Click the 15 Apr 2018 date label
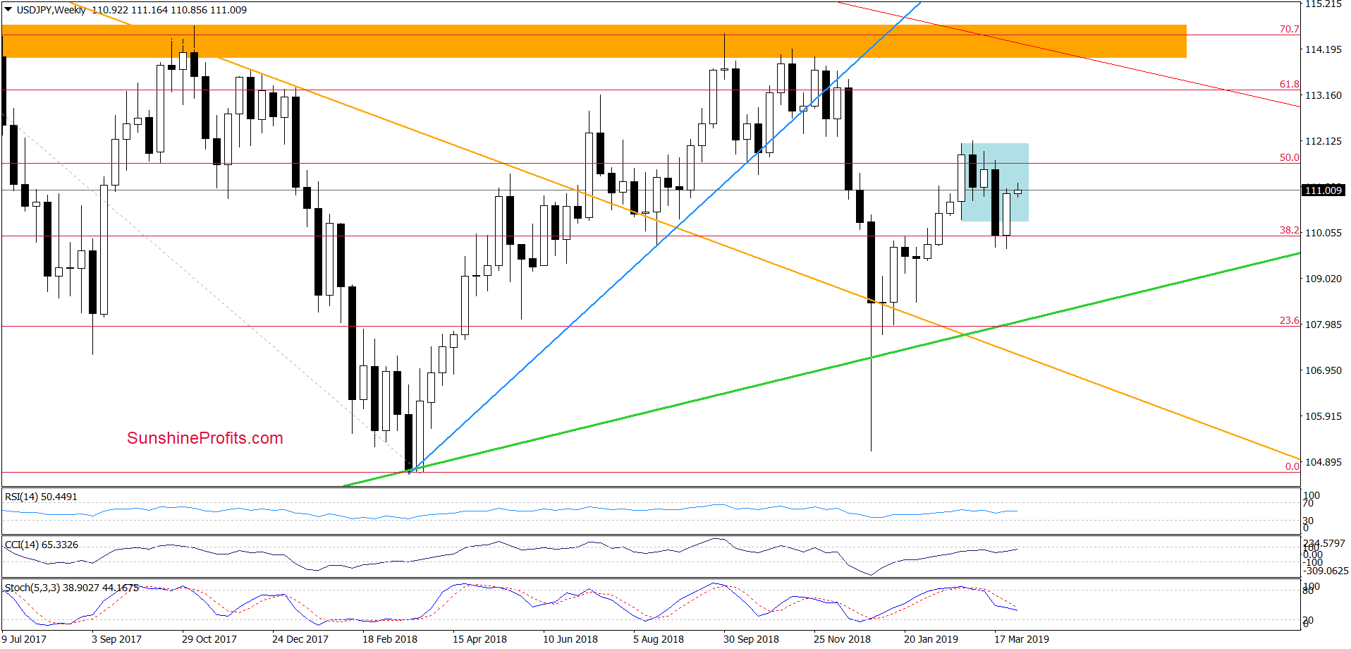Viewport: 1351px width, 649px height. (x=479, y=639)
